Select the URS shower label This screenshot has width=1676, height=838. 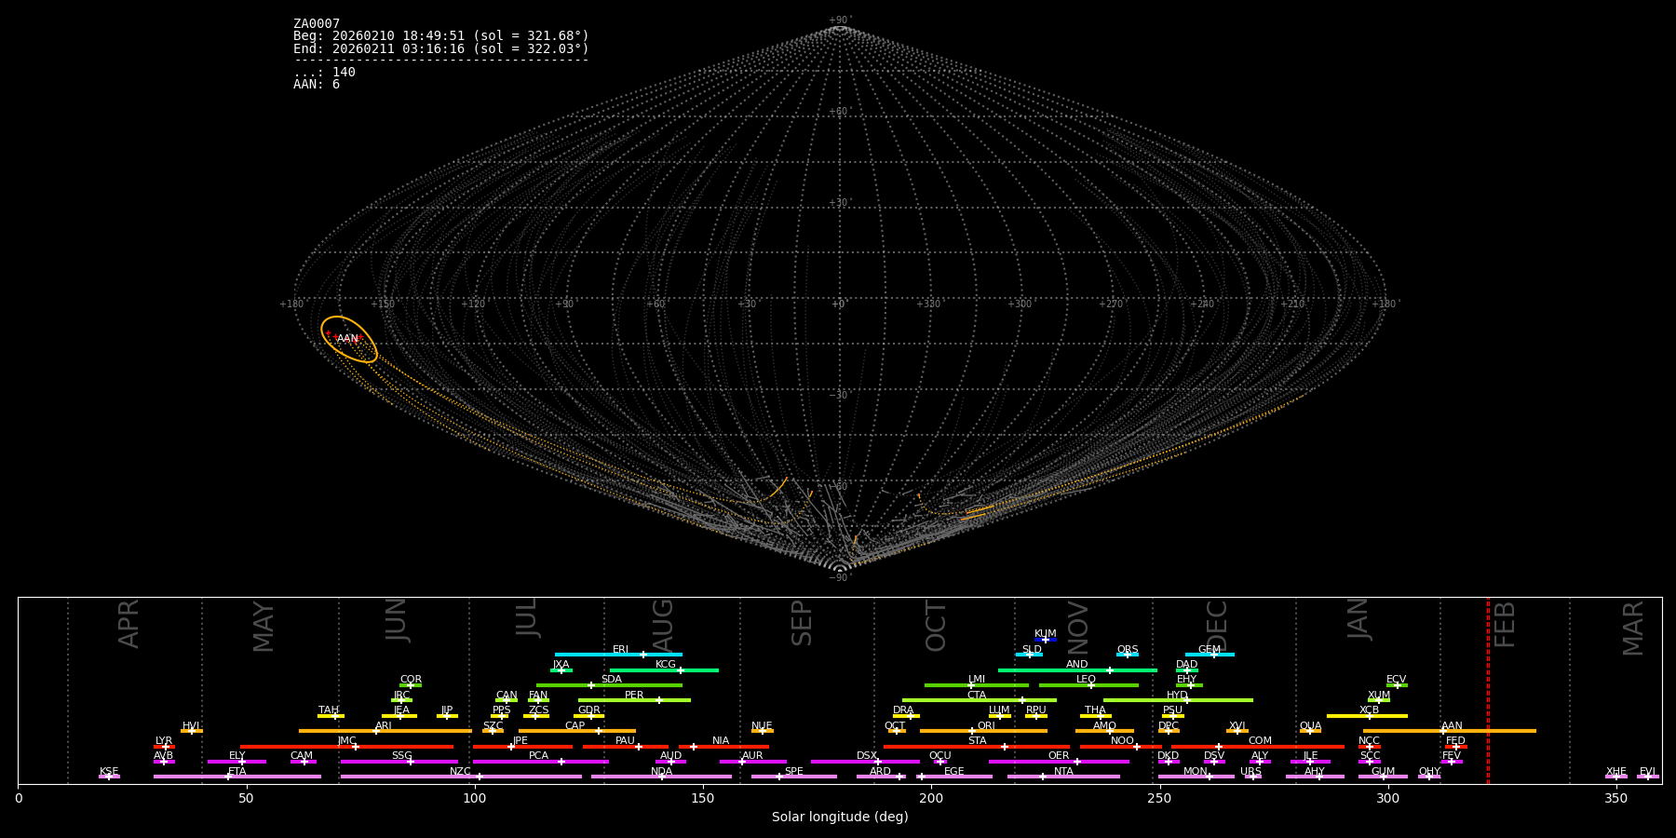[1251, 772]
